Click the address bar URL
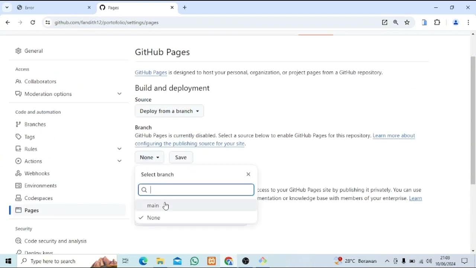 [107, 22]
